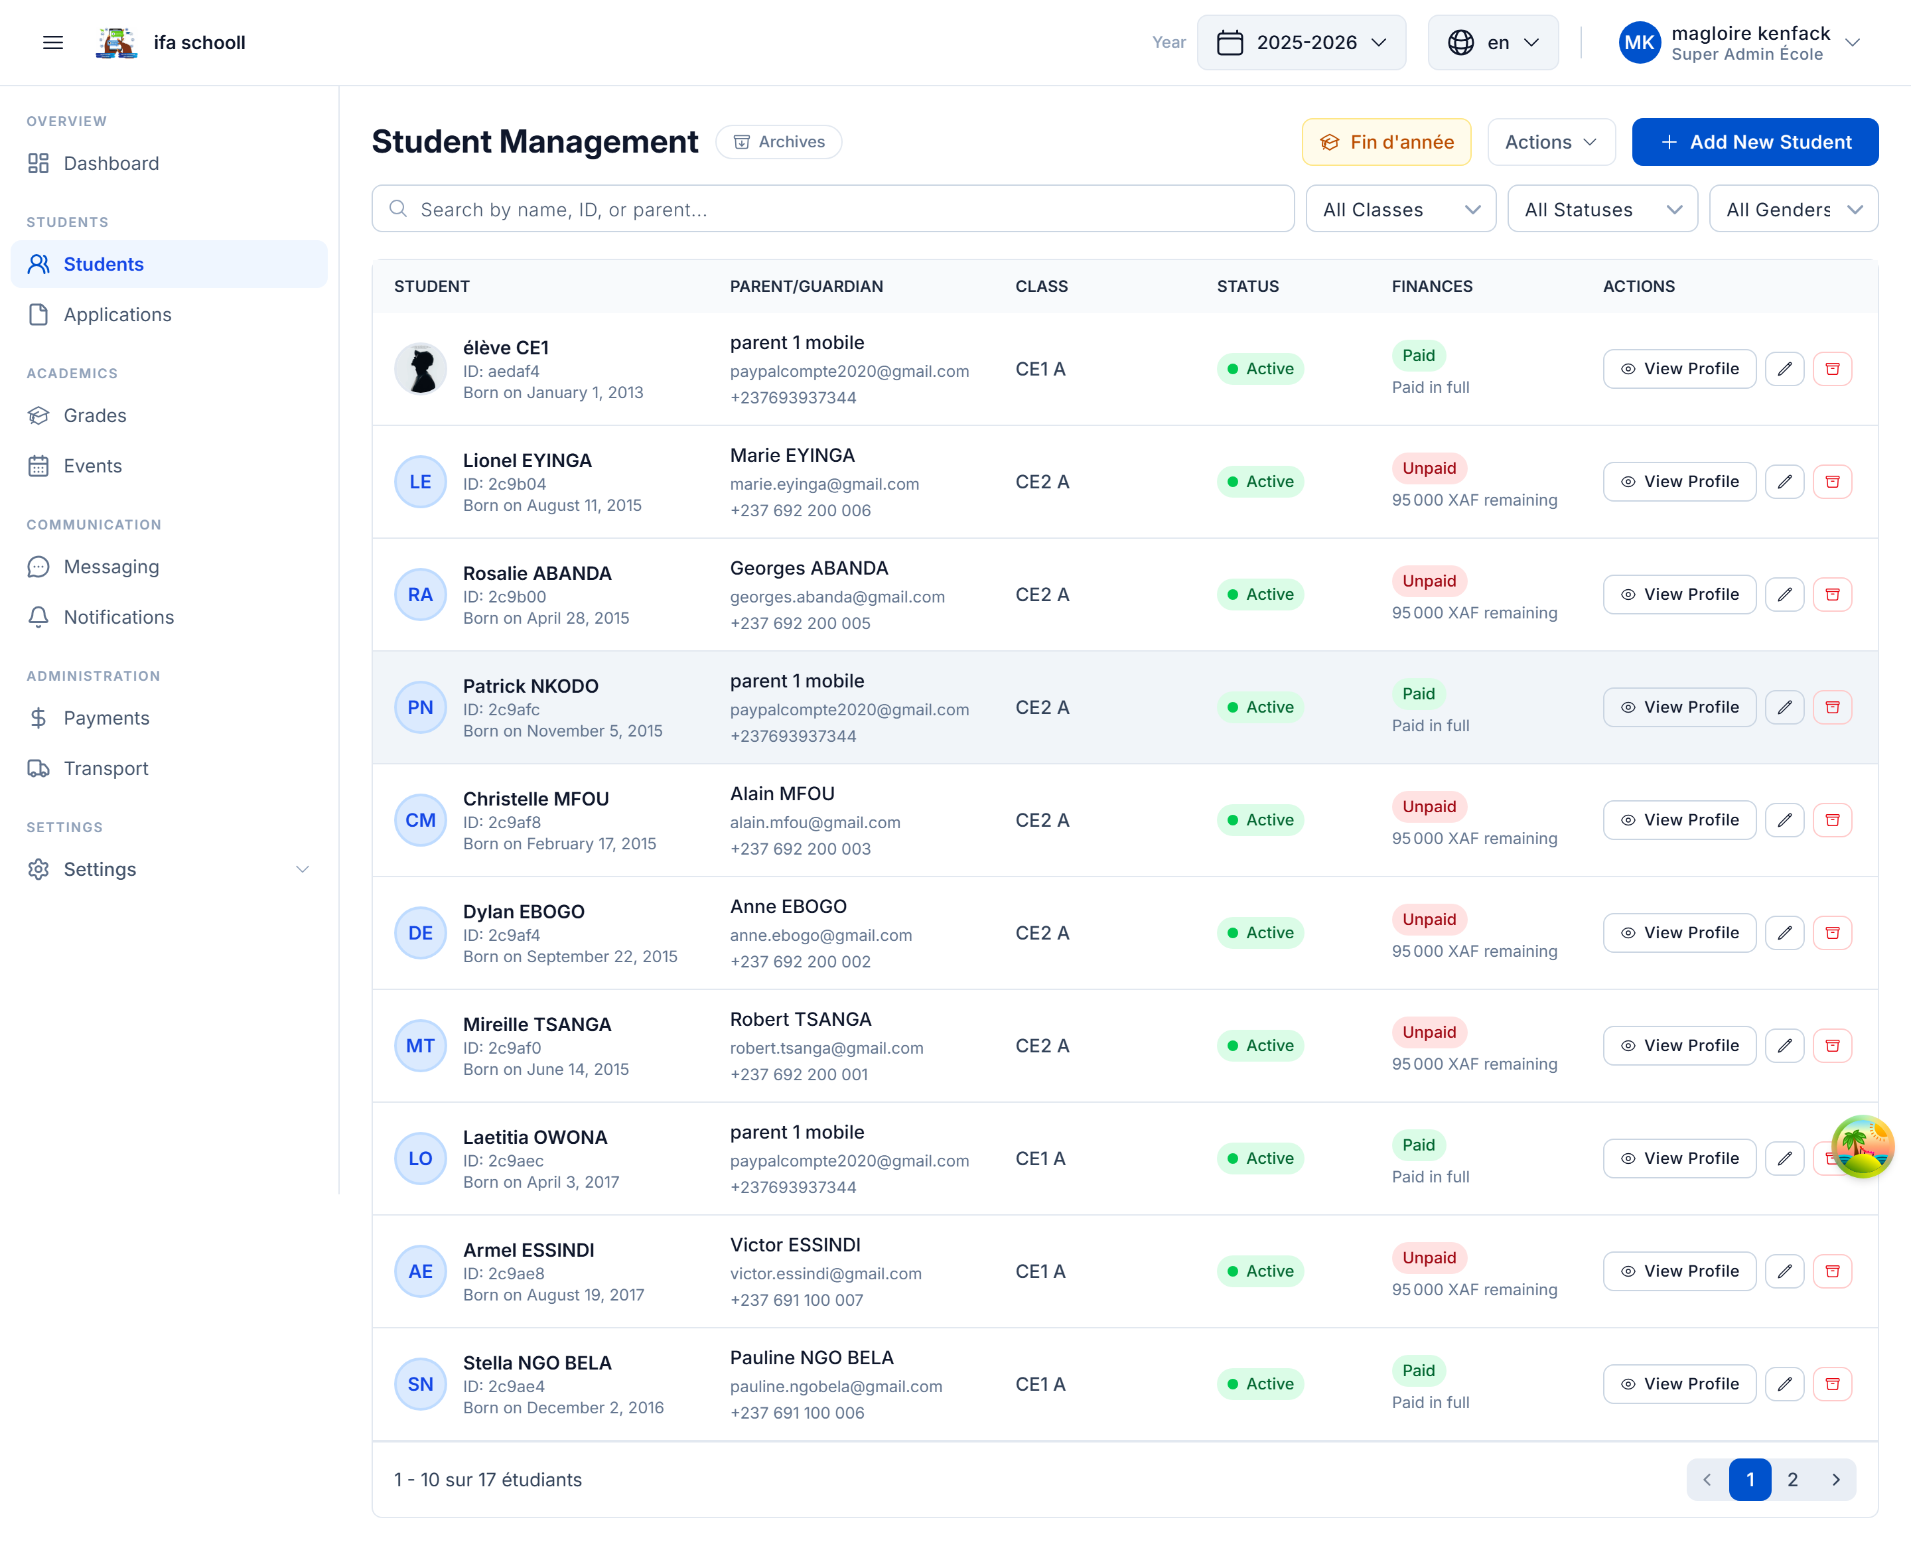Click the floating beach island icon
Screen dimensions: 1911x1550
(1861, 1145)
